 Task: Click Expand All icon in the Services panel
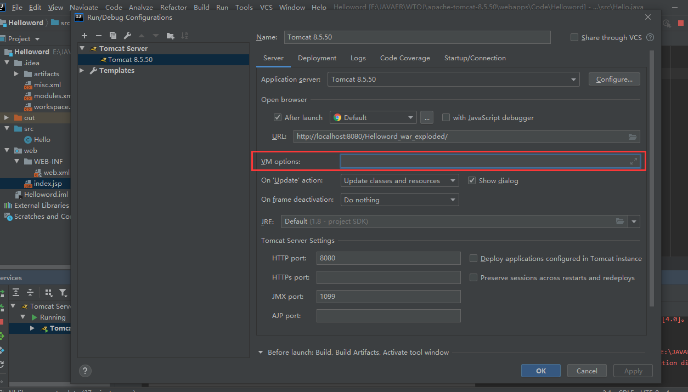coord(16,293)
